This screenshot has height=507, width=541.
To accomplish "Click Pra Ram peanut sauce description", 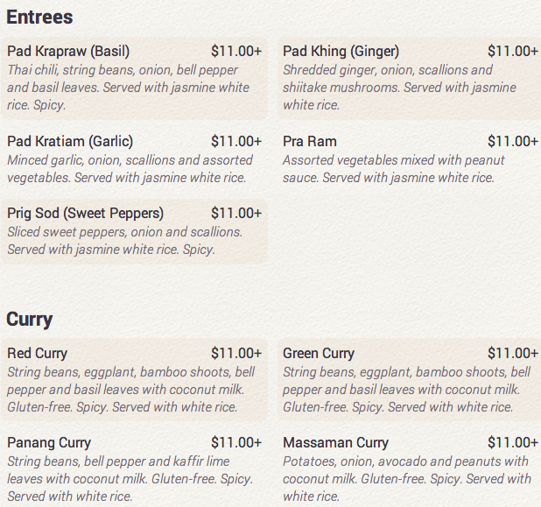I will click(394, 169).
